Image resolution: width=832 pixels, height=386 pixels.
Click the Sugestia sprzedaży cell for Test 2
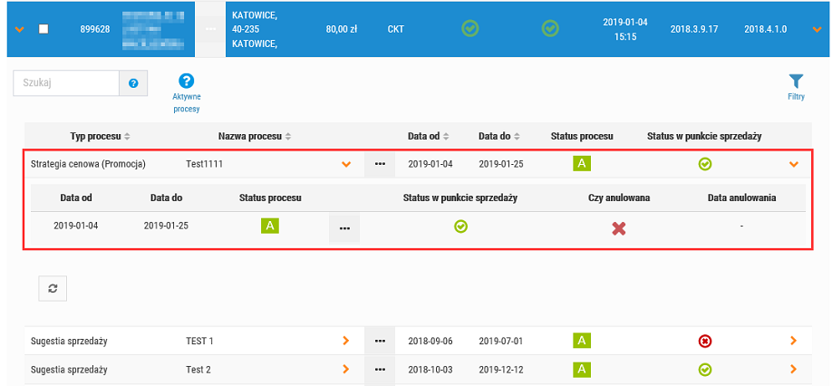69,370
